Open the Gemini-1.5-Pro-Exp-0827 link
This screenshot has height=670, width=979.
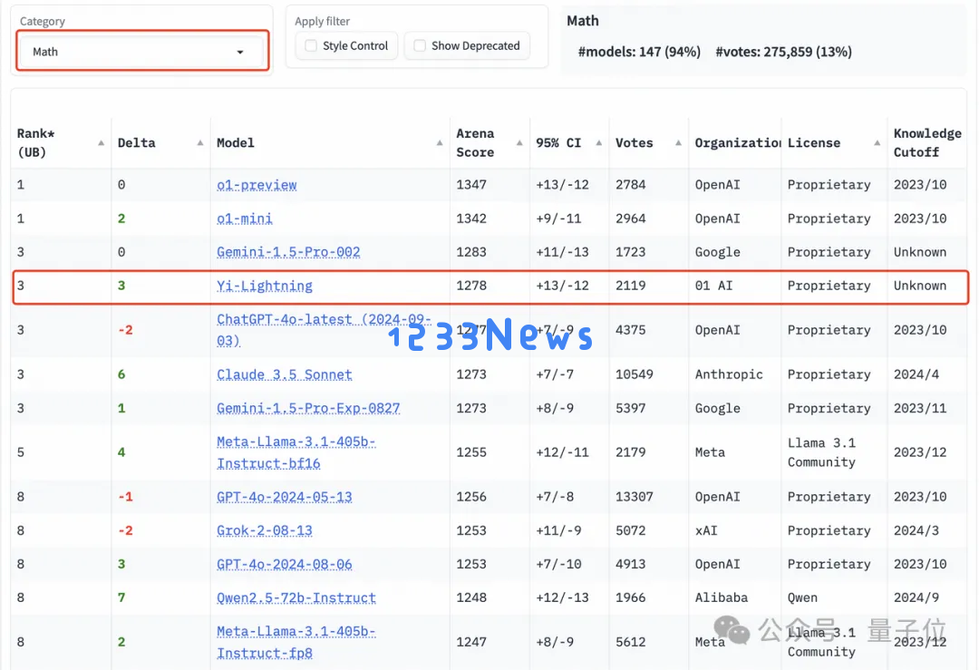click(x=308, y=408)
